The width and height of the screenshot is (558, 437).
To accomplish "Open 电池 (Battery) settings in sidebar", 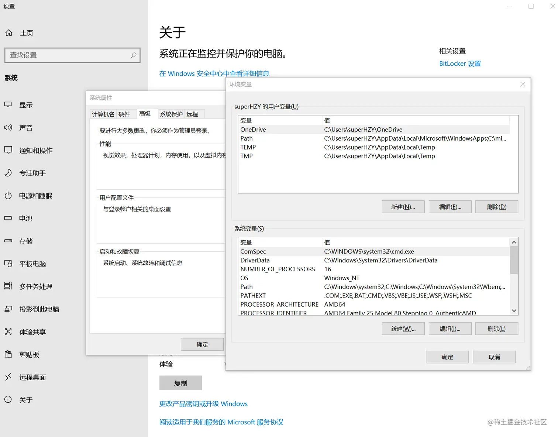I will (25, 218).
